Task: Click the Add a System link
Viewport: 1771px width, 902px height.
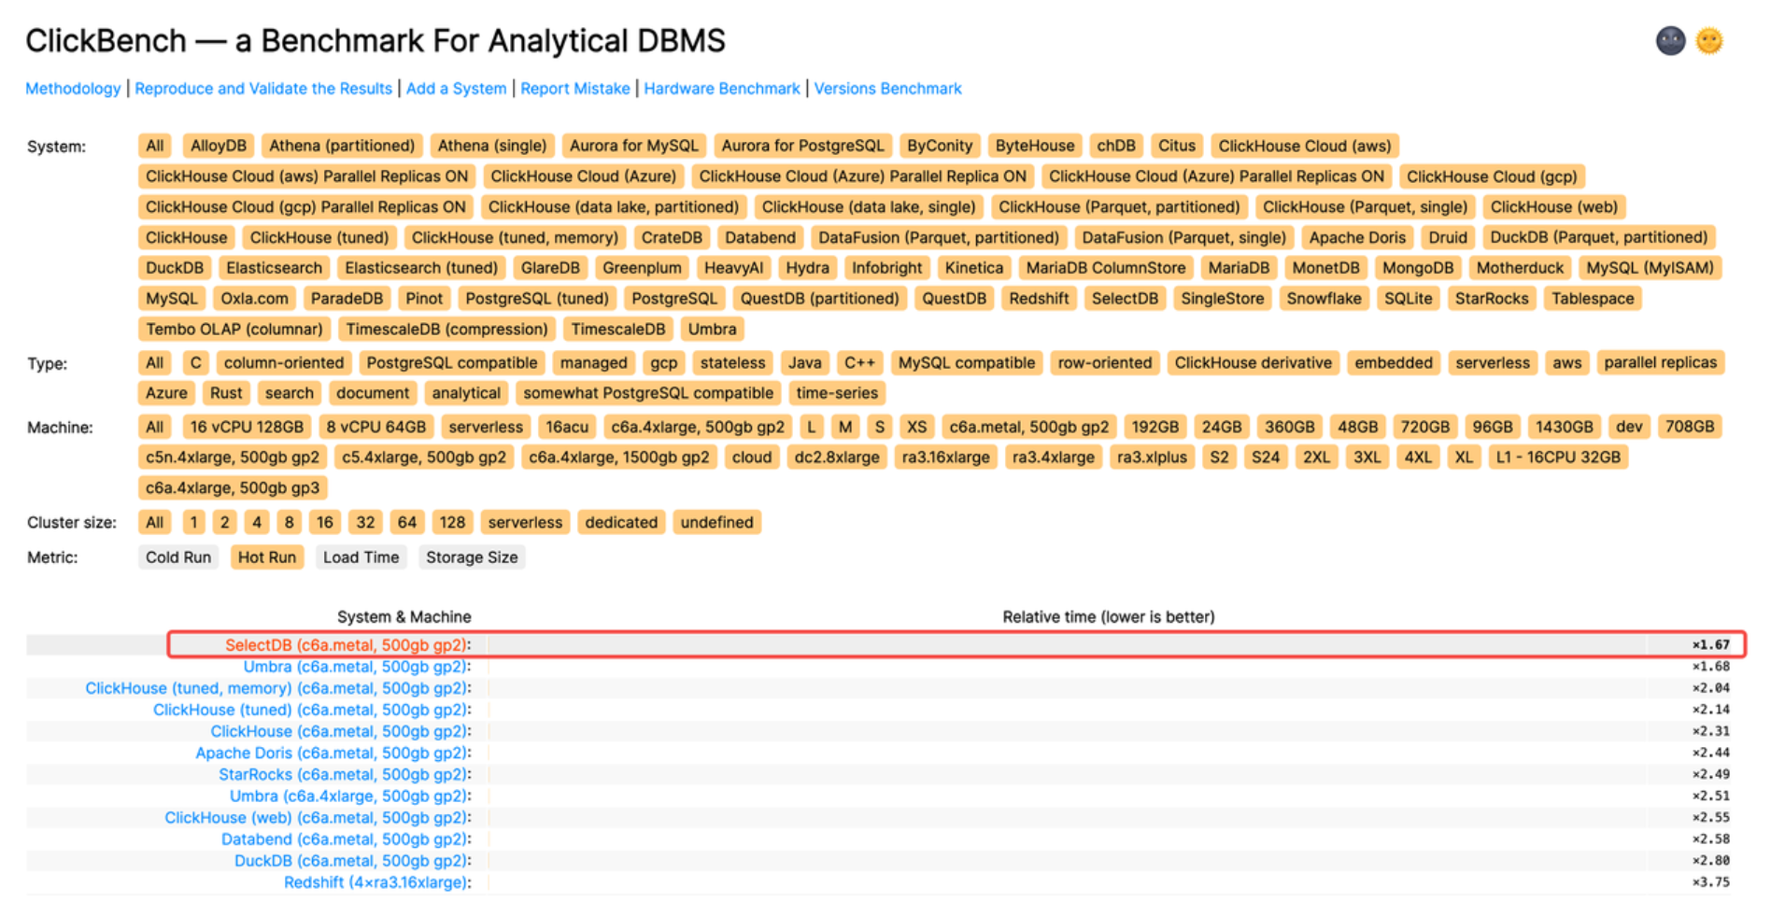Action: (456, 89)
